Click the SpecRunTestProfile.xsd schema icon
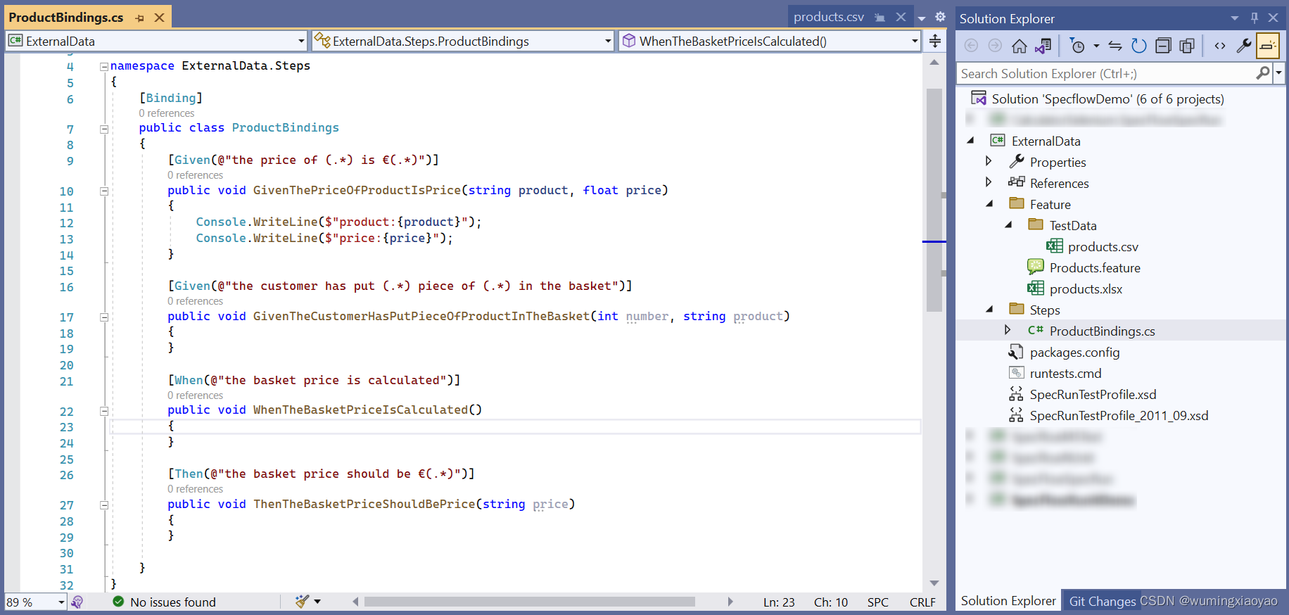Screen dimensions: 1289x615 coord(1016,394)
